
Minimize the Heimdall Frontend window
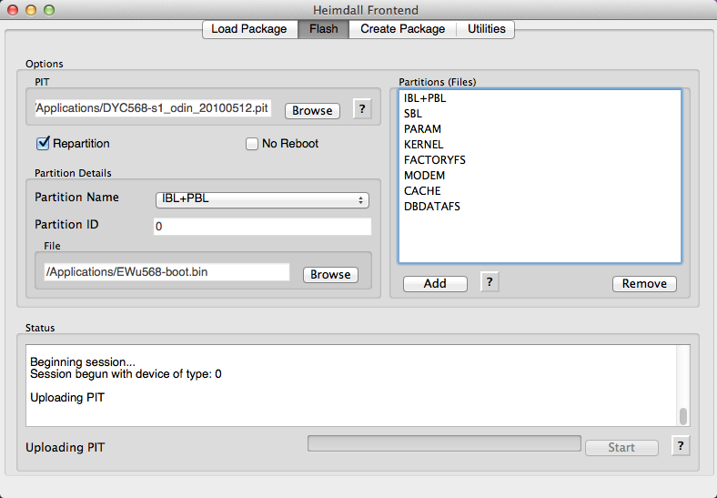coord(31,10)
